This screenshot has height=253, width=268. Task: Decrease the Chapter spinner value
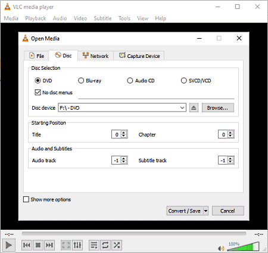point(230,136)
